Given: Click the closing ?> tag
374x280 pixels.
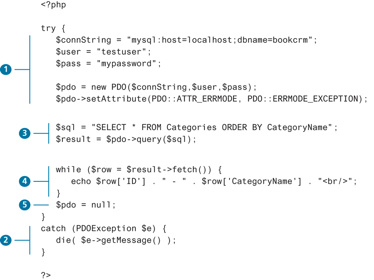Looking at the screenshot, I should click(x=46, y=275).
